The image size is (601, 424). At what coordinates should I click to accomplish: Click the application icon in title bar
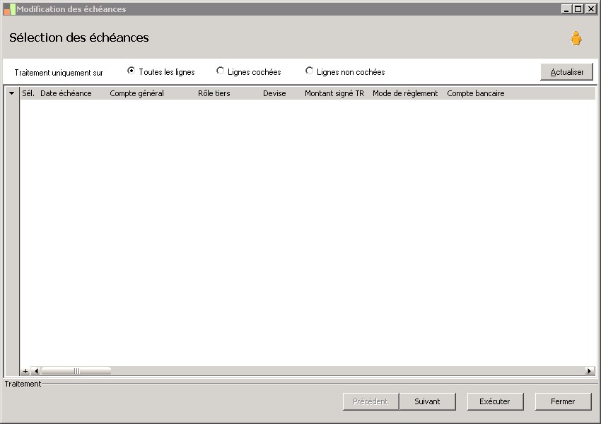[x=10, y=9]
